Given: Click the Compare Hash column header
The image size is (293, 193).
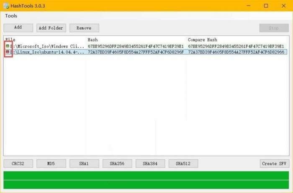Looking at the screenshot, I should coord(203,39).
